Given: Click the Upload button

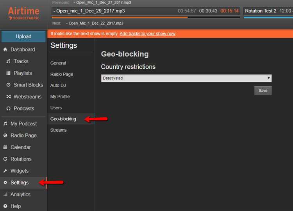Looking at the screenshot, I should [x=23, y=37].
